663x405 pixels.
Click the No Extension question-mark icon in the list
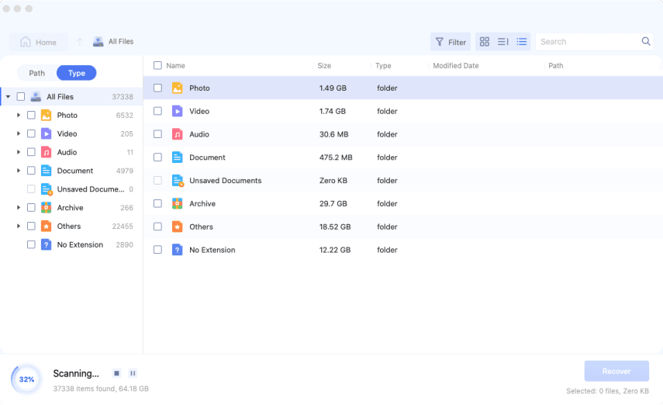coord(177,250)
